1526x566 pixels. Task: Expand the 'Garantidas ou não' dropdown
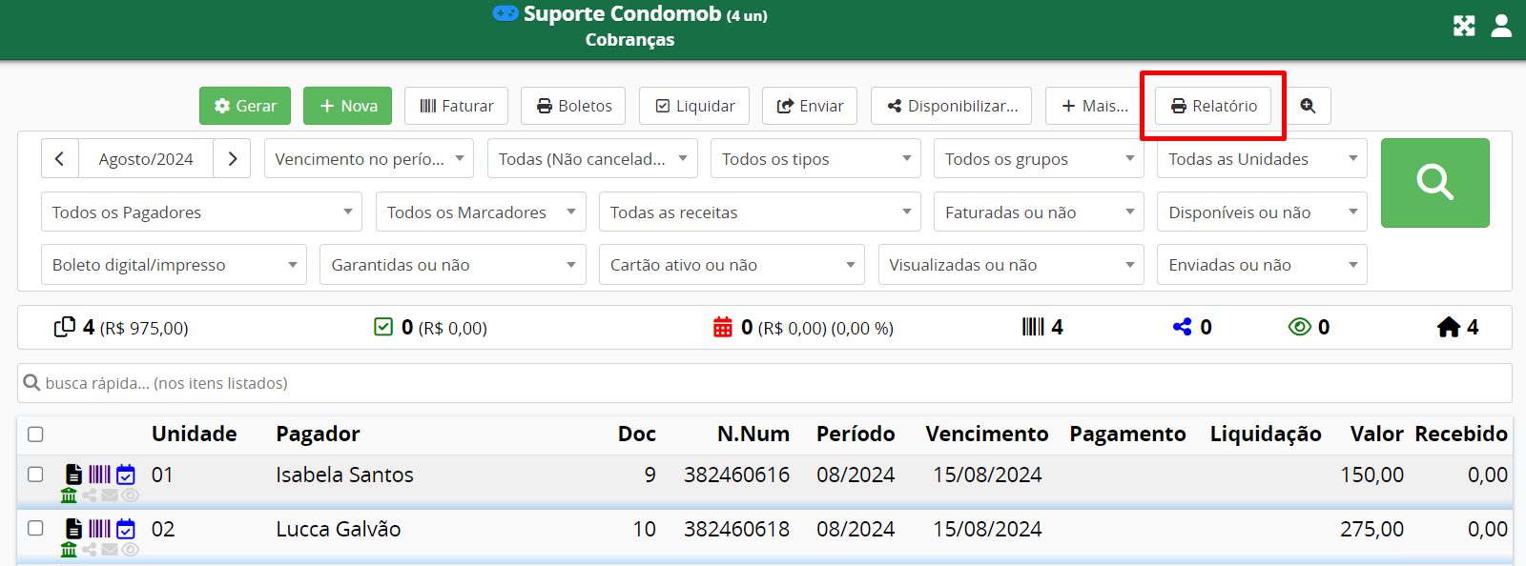(x=453, y=265)
